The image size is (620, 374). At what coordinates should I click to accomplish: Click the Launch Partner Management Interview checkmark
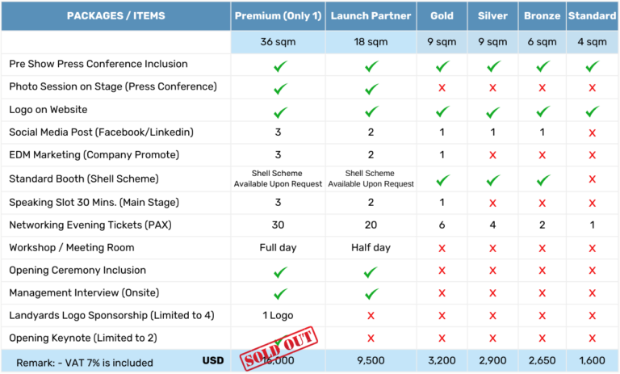tap(371, 293)
